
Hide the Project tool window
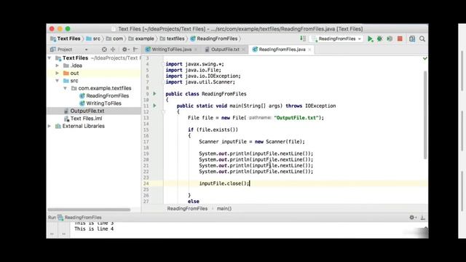click(135, 49)
